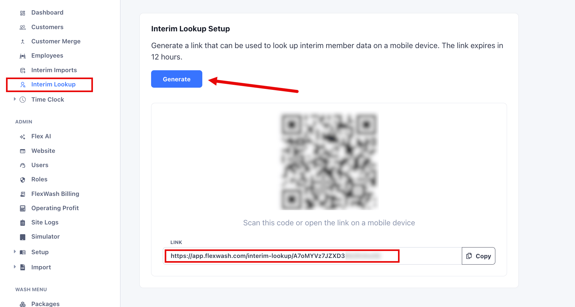Click the Import CSV file icon
The image size is (575, 307).
tap(22, 267)
